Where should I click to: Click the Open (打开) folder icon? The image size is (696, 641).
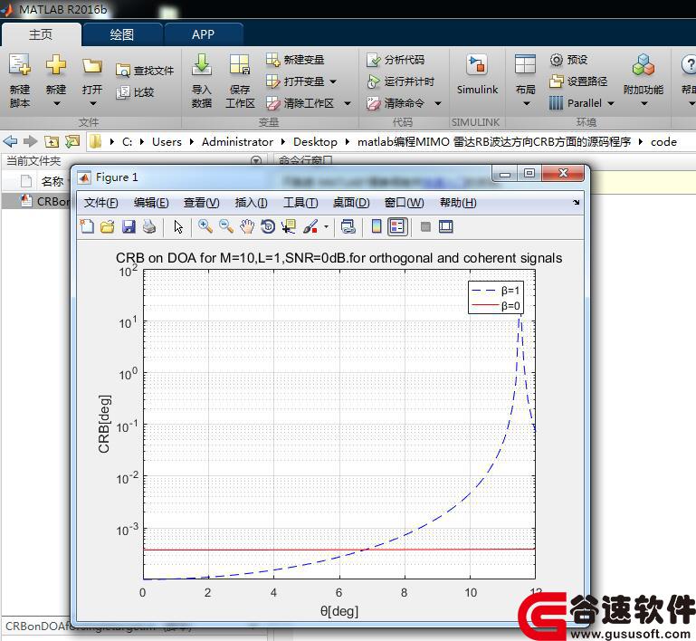pyautogui.click(x=92, y=66)
